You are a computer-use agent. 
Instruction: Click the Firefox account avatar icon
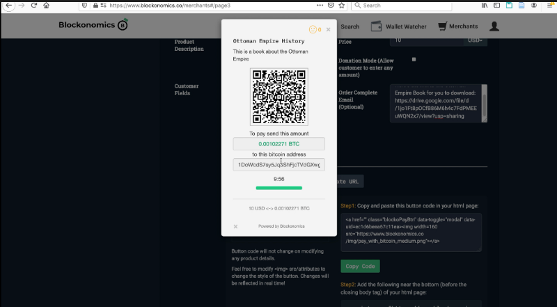pyautogui.click(x=534, y=6)
